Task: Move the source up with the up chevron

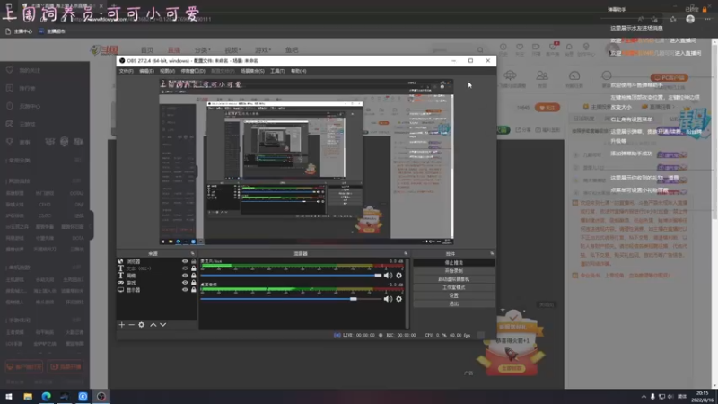Action: tap(153, 325)
